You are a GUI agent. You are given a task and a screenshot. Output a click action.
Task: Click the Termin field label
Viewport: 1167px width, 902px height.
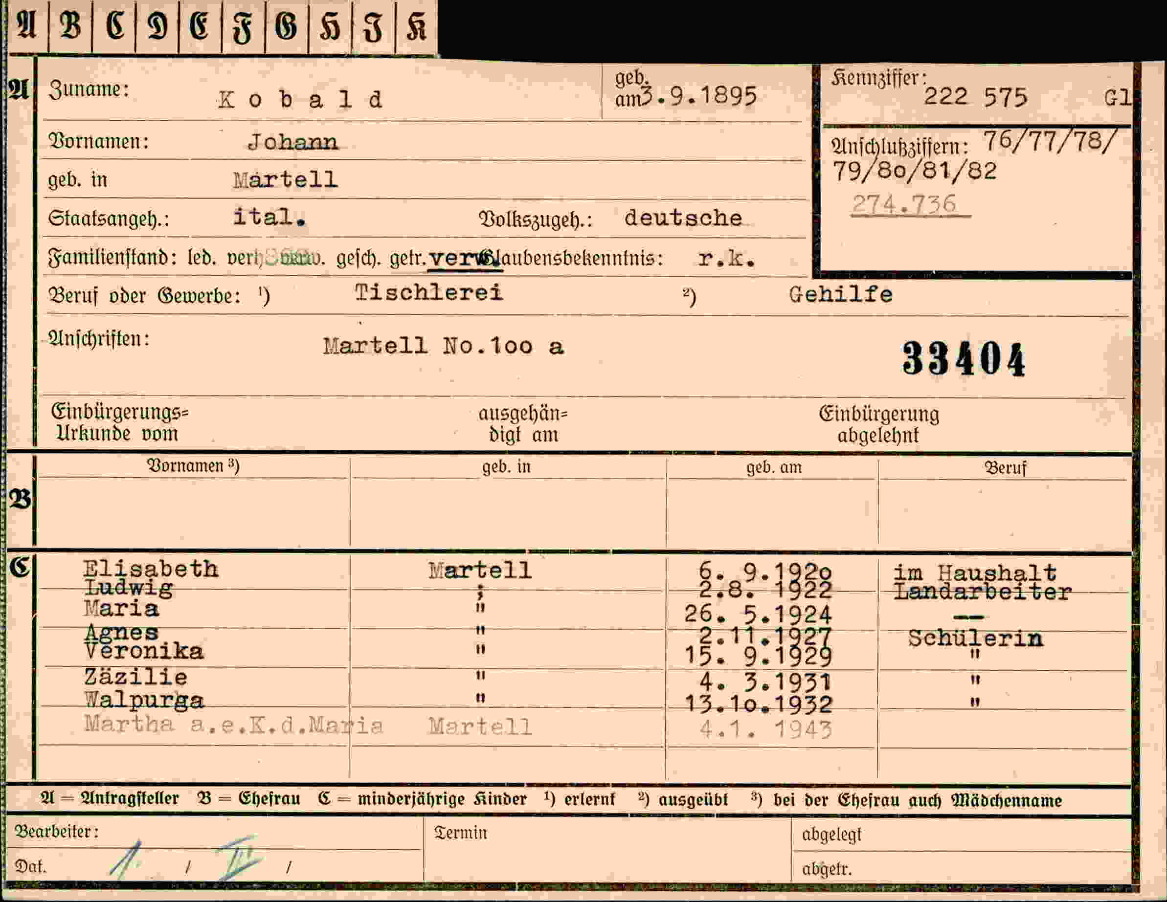pos(461,833)
